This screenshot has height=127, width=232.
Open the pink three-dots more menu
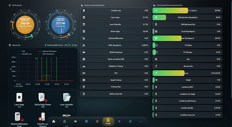point(141,121)
